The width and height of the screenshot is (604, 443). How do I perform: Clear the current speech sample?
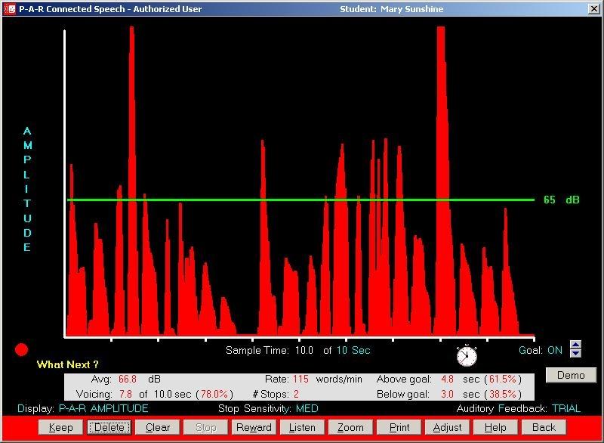pyautogui.click(x=158, y=427)
